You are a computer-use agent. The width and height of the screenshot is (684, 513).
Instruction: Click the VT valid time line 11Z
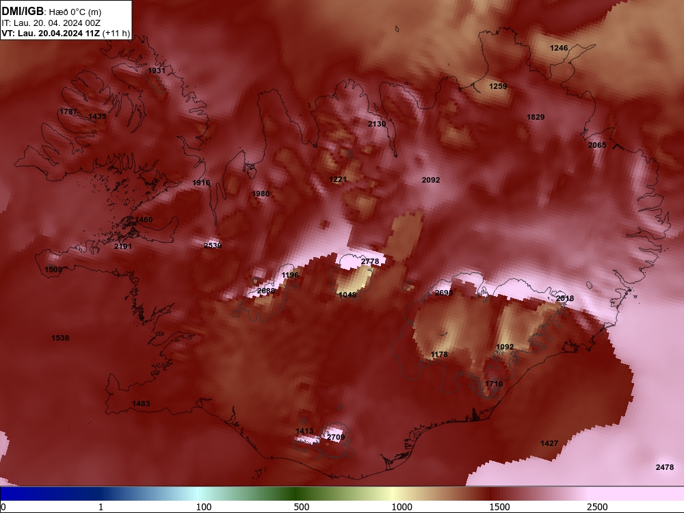point(66,33)
